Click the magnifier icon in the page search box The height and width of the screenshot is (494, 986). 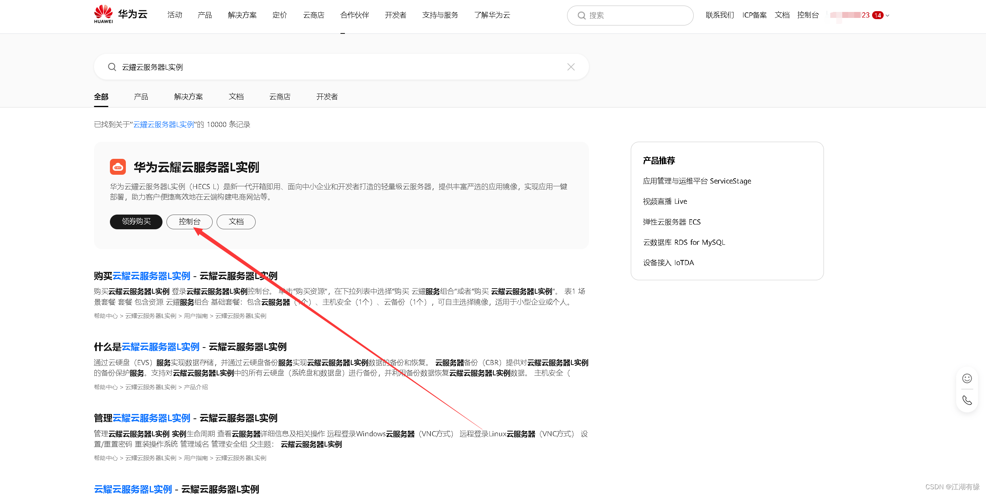[x=112, y=67]
